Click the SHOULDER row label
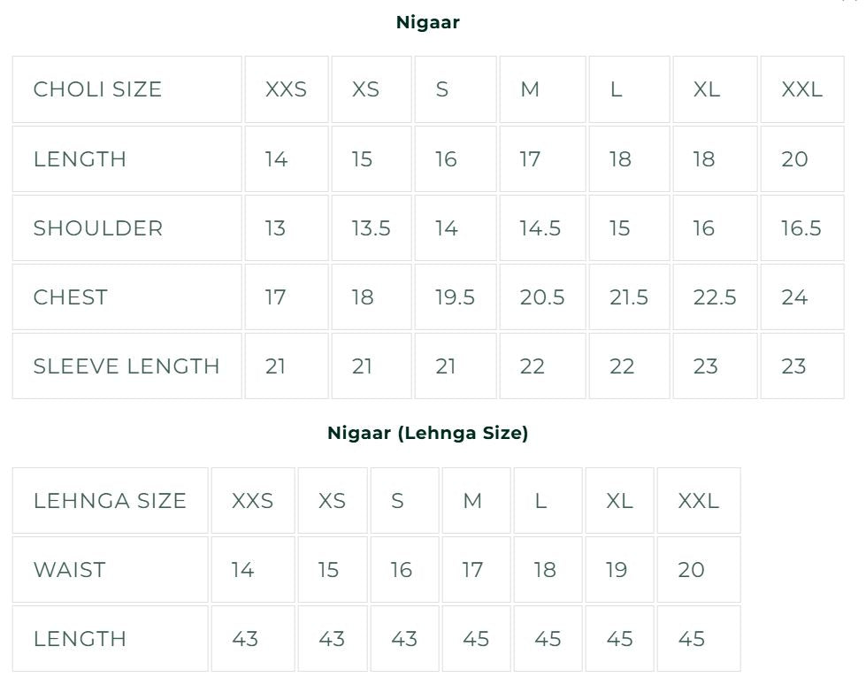 pos(98,228)
